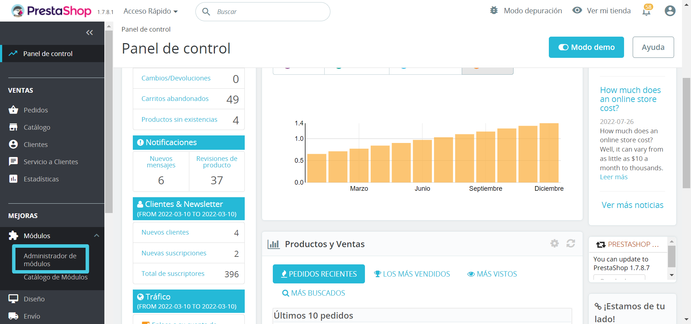Open notifications bell with 58 badge
Viewport: 691px width, 324px height.
pos(647,11)
